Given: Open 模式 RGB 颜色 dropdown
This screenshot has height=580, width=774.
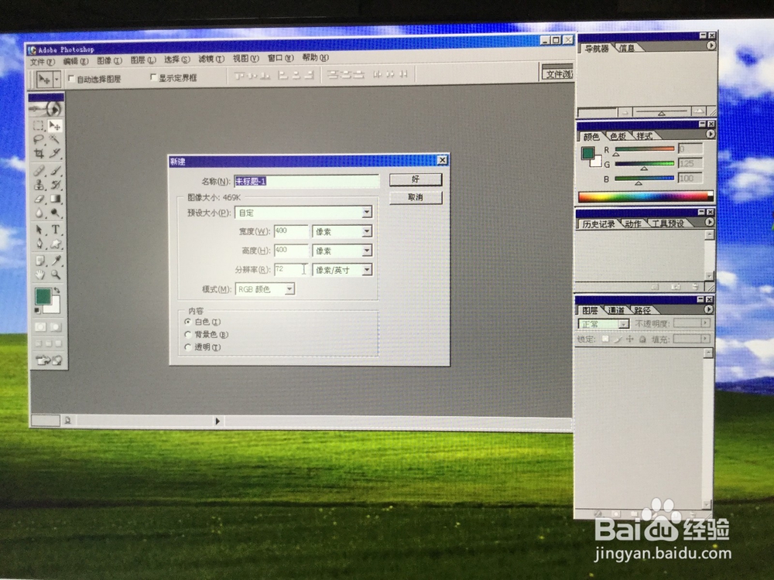Looking at the screenshot, I should coord(289,289).
